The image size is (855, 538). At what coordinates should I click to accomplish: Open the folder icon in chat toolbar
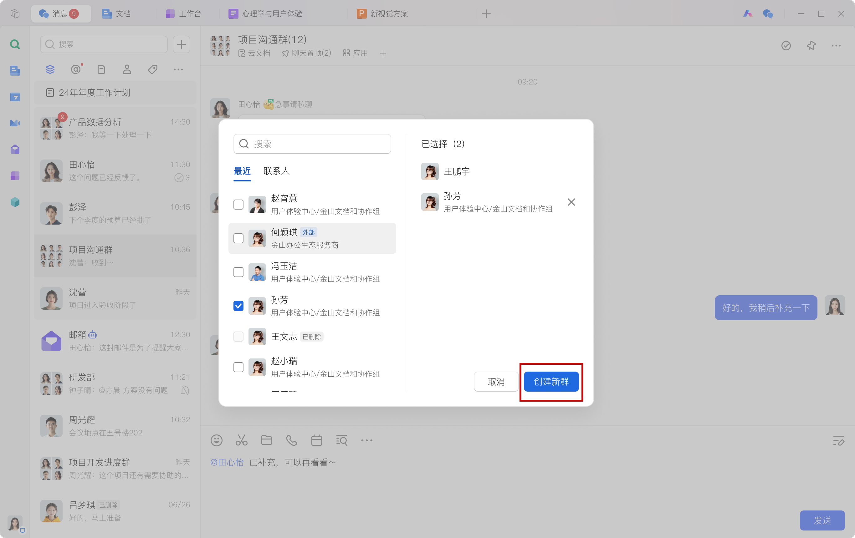[266, 440]
